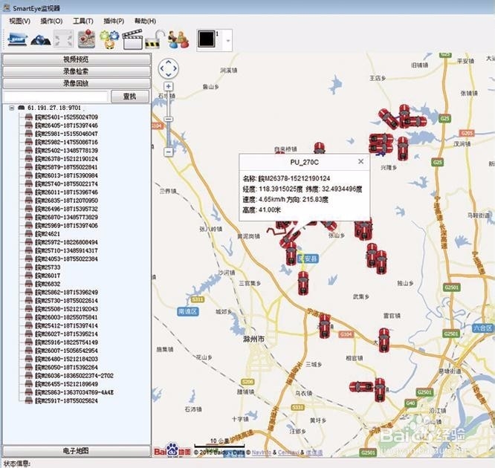Click the map pan compass control
The image size is (495, 468).
tap(168, 68)
